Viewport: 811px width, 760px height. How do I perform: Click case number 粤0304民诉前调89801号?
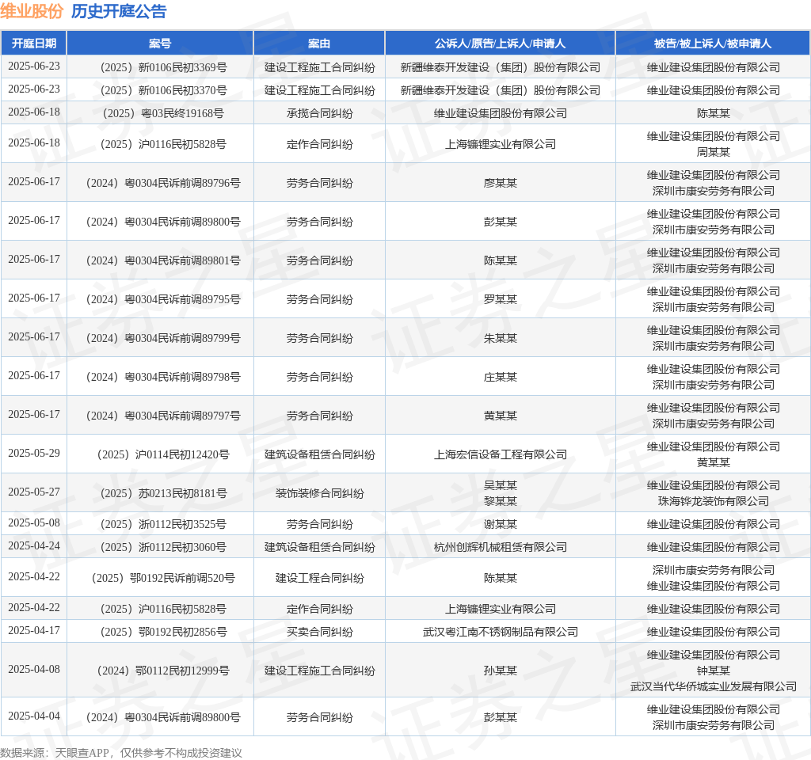(163, 260)
